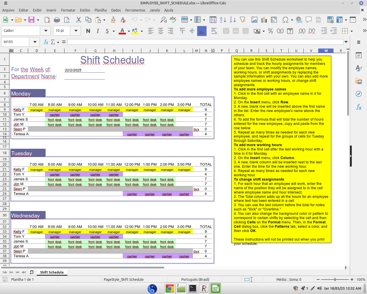This screenshot has height=294, width=367.
Task: Toggle underline formatting
Action: (x=106, y=31)
